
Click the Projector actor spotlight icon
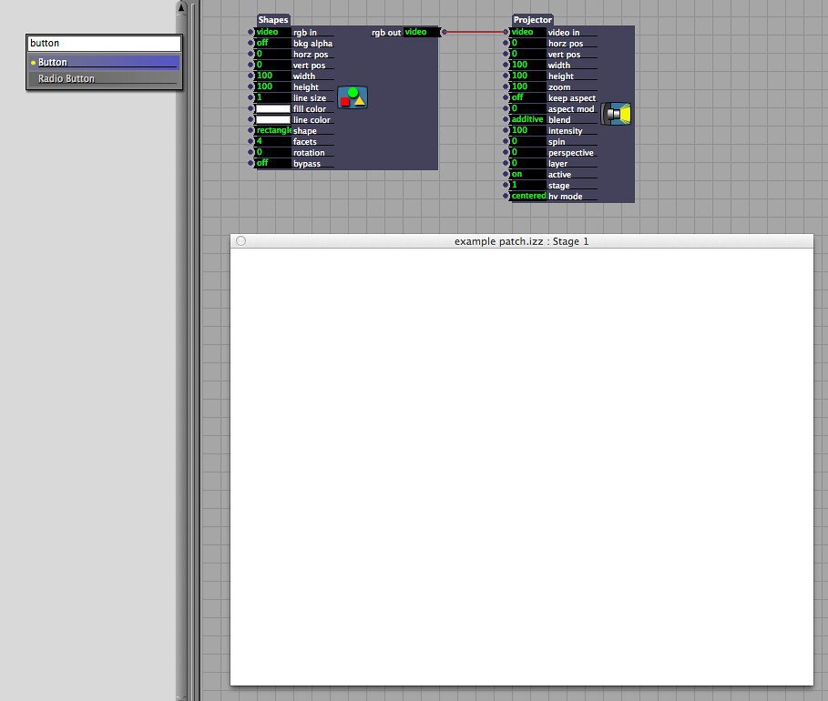617,114
